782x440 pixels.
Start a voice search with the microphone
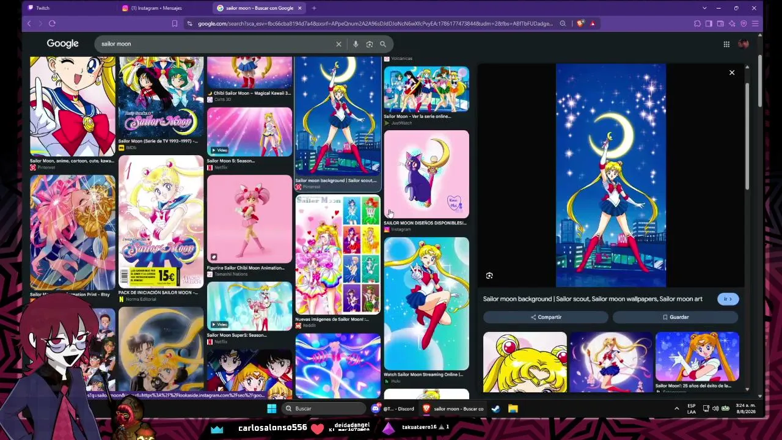(x=356, y=44)
